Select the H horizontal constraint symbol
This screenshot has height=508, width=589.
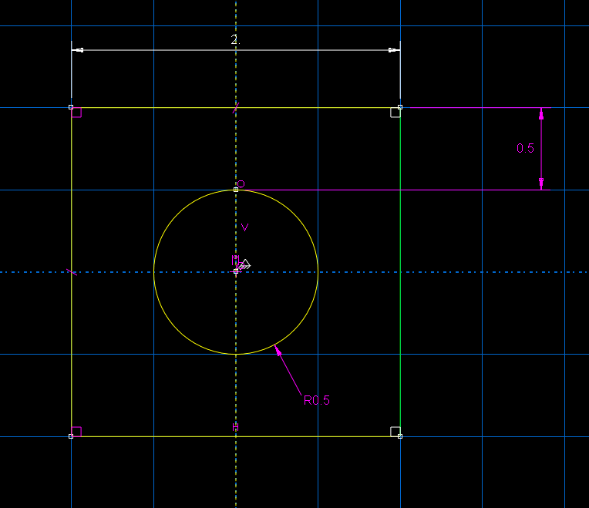236,427
